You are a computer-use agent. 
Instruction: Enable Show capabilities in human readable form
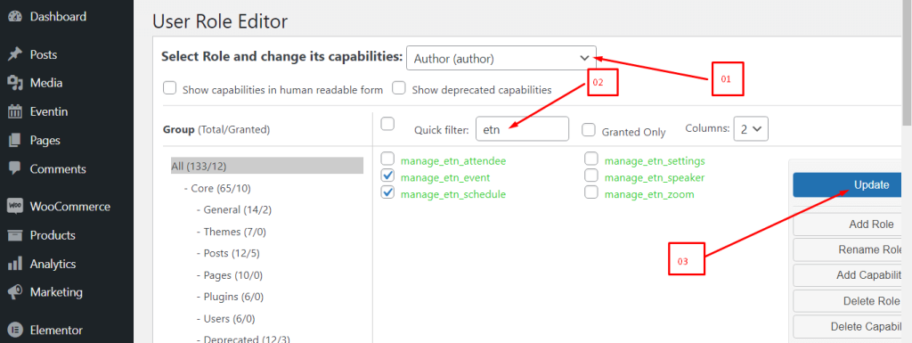coord(170,88)
